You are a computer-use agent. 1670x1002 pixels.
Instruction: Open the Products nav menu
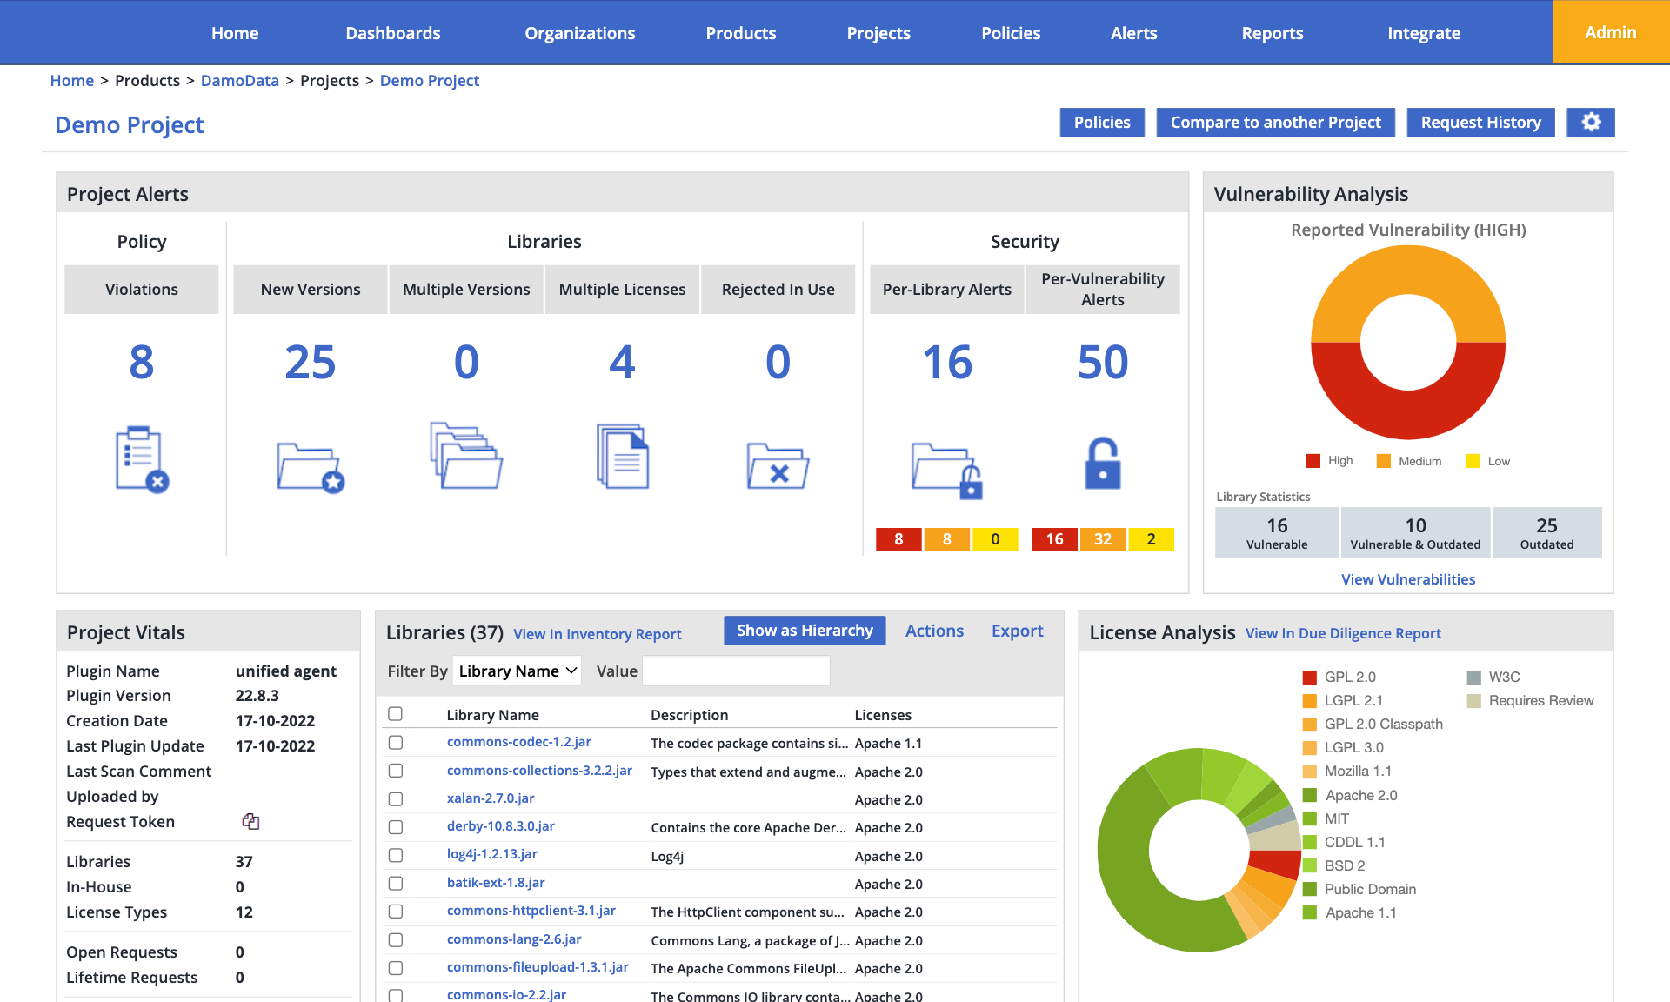(x=741, y=33)
